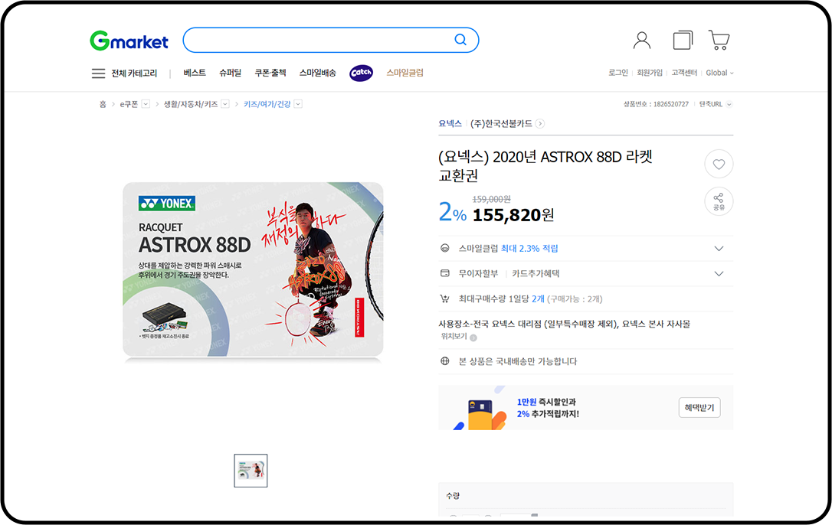Click the main ASTROX 88D product image
This screenshot has height=525, width=832.
253,269
